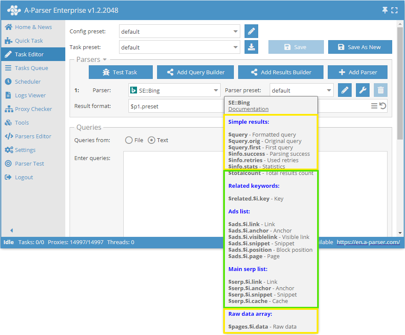
Task: Click the reset arrow icon in Result format
Action: (x=383, y=106)
